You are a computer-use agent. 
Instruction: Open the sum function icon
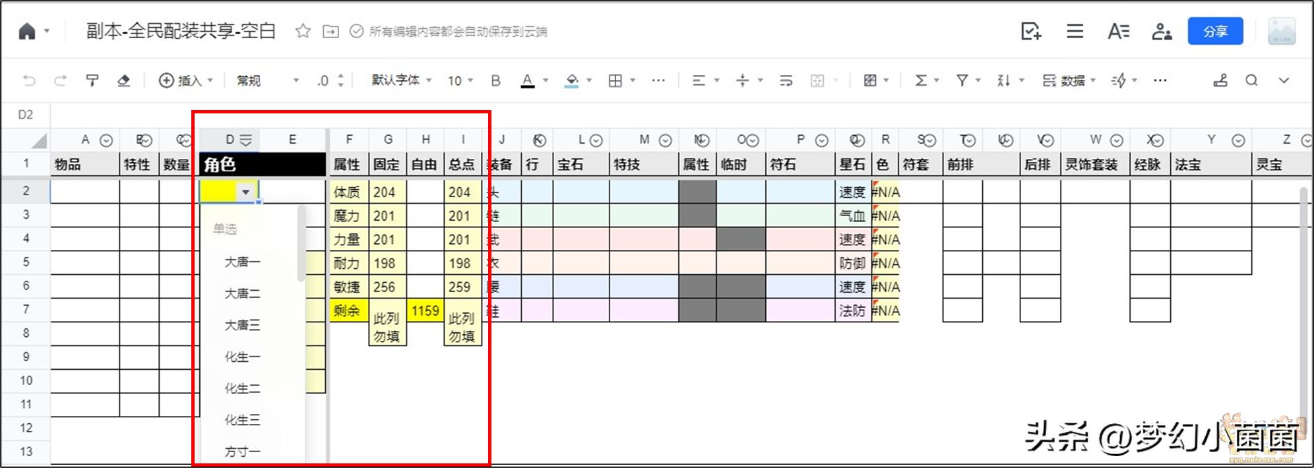click(921, 80)
